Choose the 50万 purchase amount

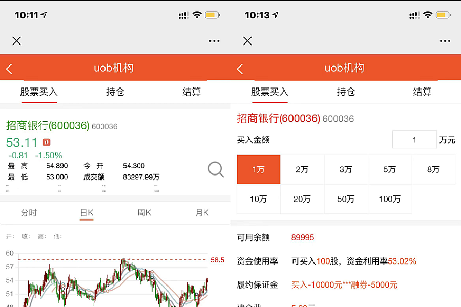coord(346,199)
